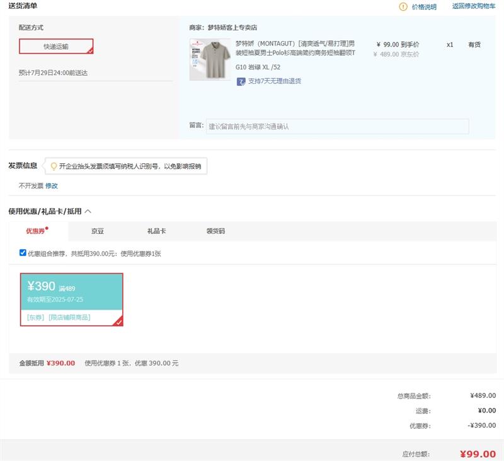Click the 梦特娇客上专卖店 merchant name
Image resolution: width=504 pixels, height=461 pixels.
click(x=232, y=28)
